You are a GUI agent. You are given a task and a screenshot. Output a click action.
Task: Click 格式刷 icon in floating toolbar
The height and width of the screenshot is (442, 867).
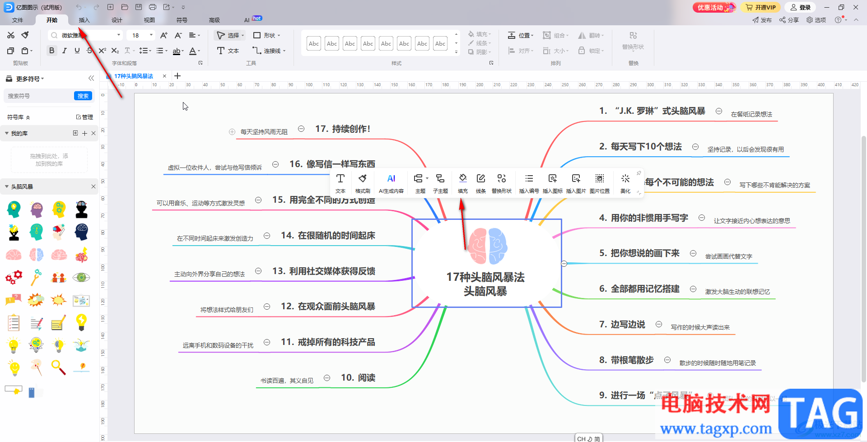[x=363, y=183]
